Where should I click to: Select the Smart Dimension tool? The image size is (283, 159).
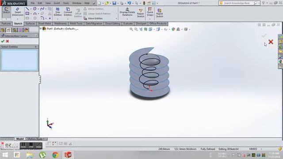[x=18, y=12]
